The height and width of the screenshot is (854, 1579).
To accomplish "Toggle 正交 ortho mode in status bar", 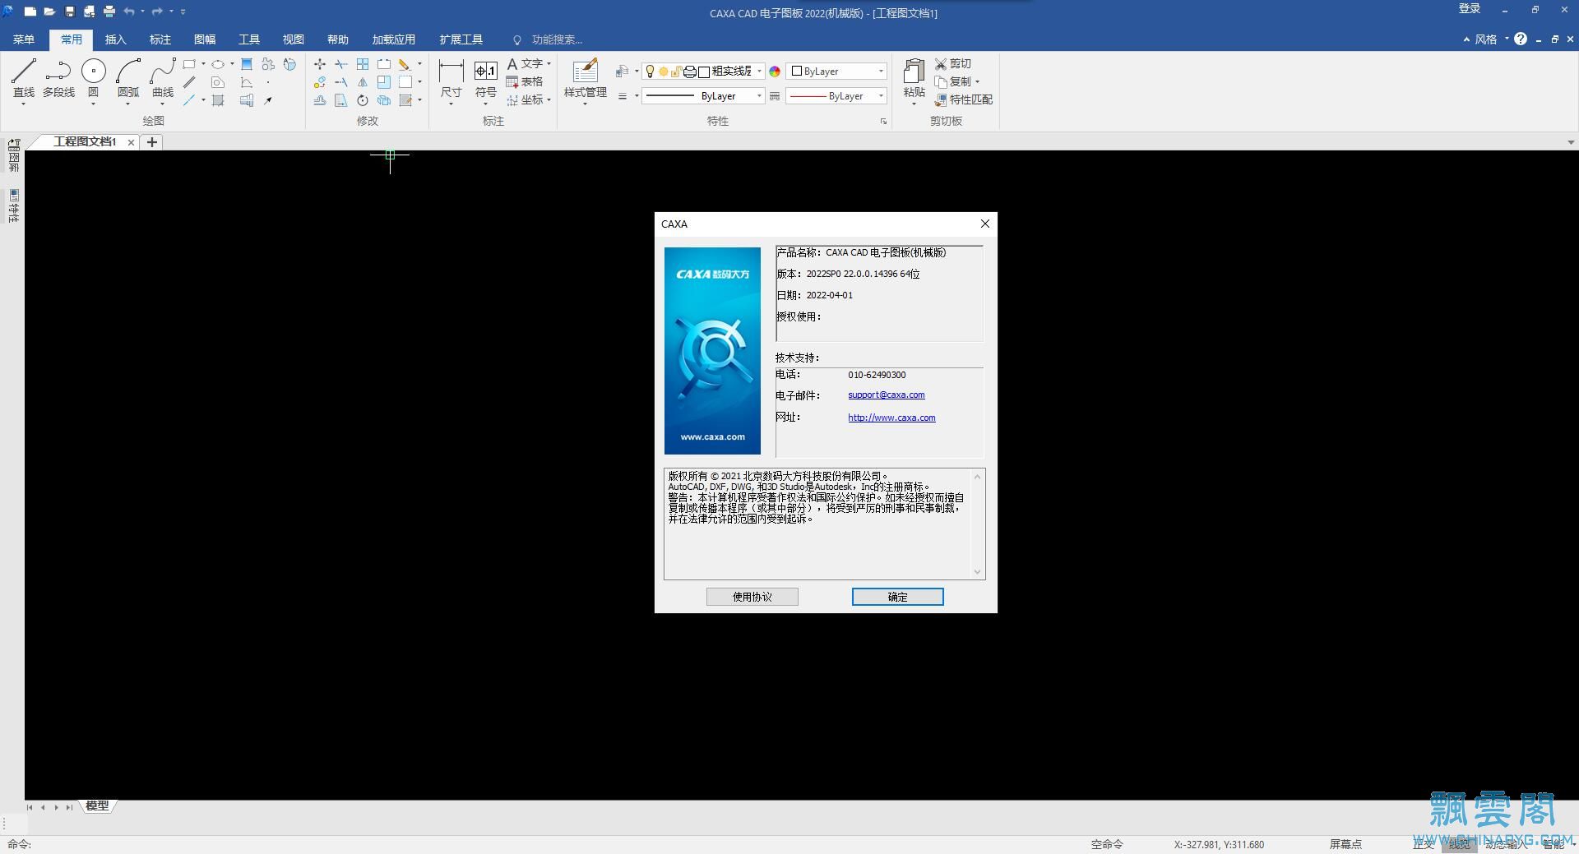I will point(1423,844).
